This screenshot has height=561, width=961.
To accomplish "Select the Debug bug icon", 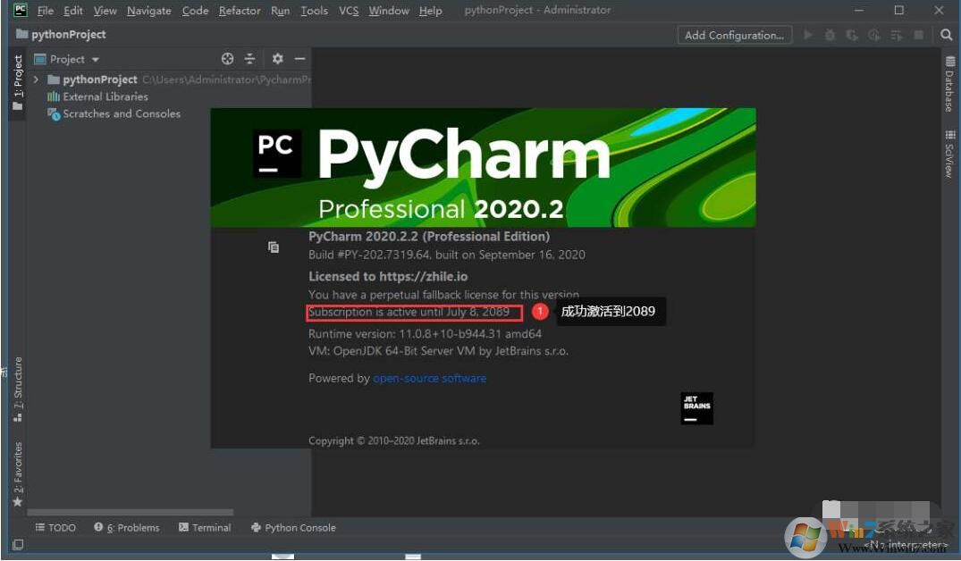I will pos(830,34).
